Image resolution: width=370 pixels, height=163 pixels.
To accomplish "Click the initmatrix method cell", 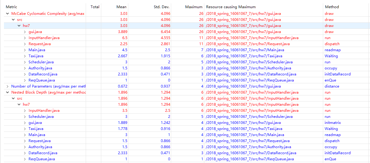I will pyautogui.click(x=333, y=123).
